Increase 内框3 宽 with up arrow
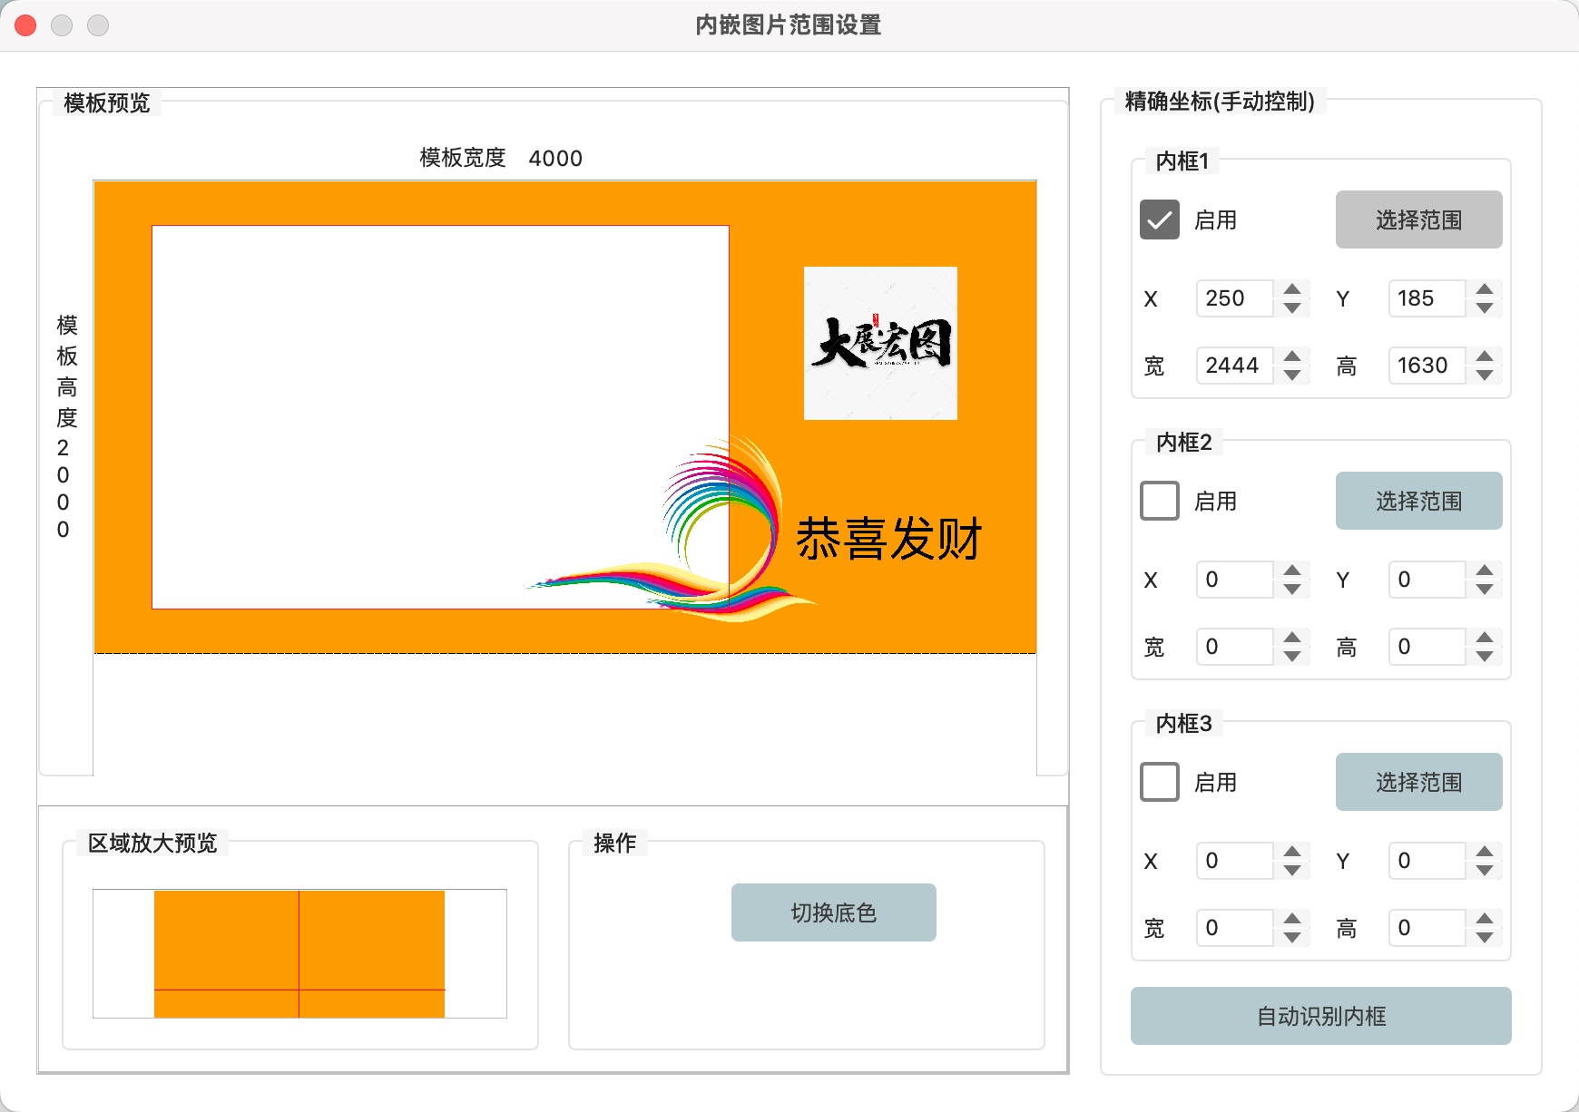 pos(1292,919)
